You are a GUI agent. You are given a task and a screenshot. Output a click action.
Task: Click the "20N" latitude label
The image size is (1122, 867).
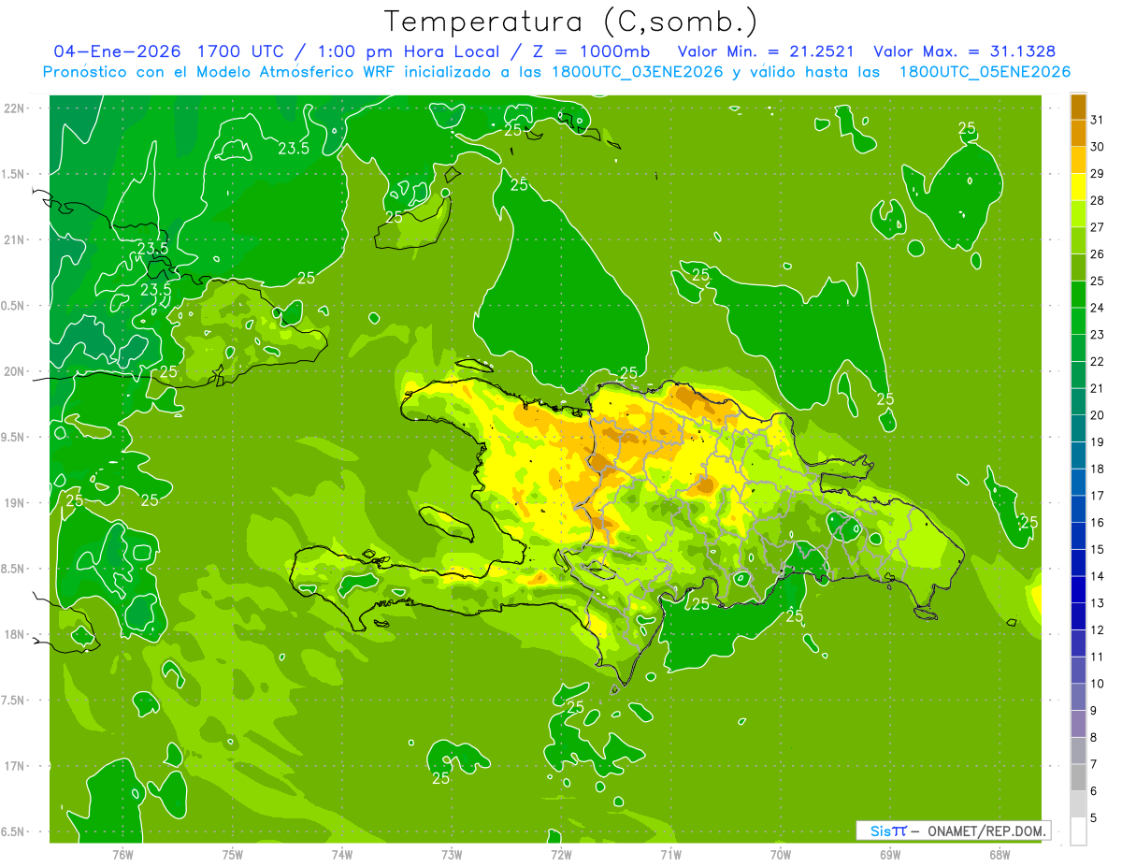coord(13,371)
